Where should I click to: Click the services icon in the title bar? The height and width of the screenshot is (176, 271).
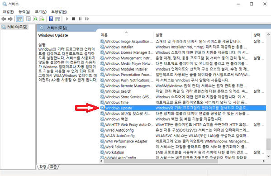(x=5, y=4)
